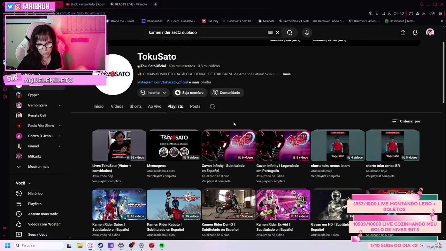Image resolution: width=446 pixels, height=251 pixels.
Task: Expand the Você section chevron
Action: click(29, 183)
